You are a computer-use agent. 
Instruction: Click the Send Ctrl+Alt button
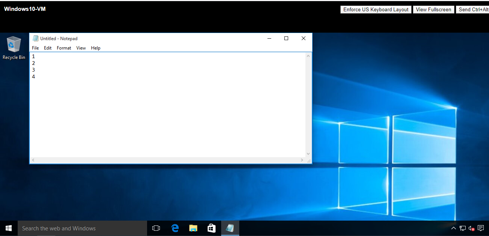tap(472, 10)
